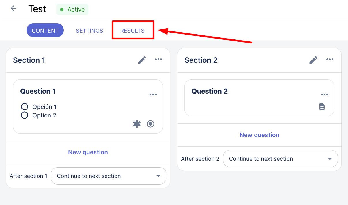Click the required asterisk icon on Question 1

click(137, 124)
